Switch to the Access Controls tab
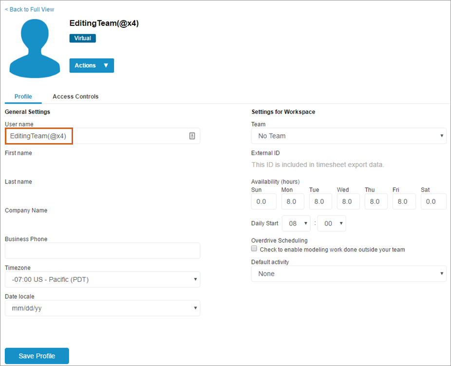The image size is (451, 366). click(75, 96)
